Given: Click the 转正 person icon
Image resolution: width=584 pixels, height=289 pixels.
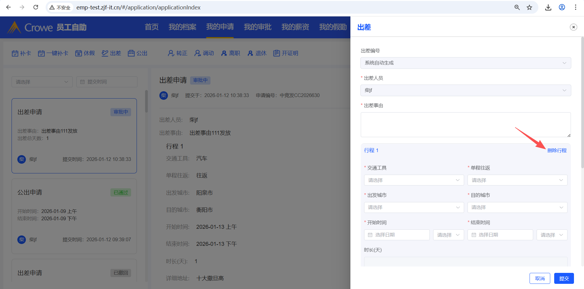Looking at the screenshot, I should pyautogui.click(x=171, y=54).
